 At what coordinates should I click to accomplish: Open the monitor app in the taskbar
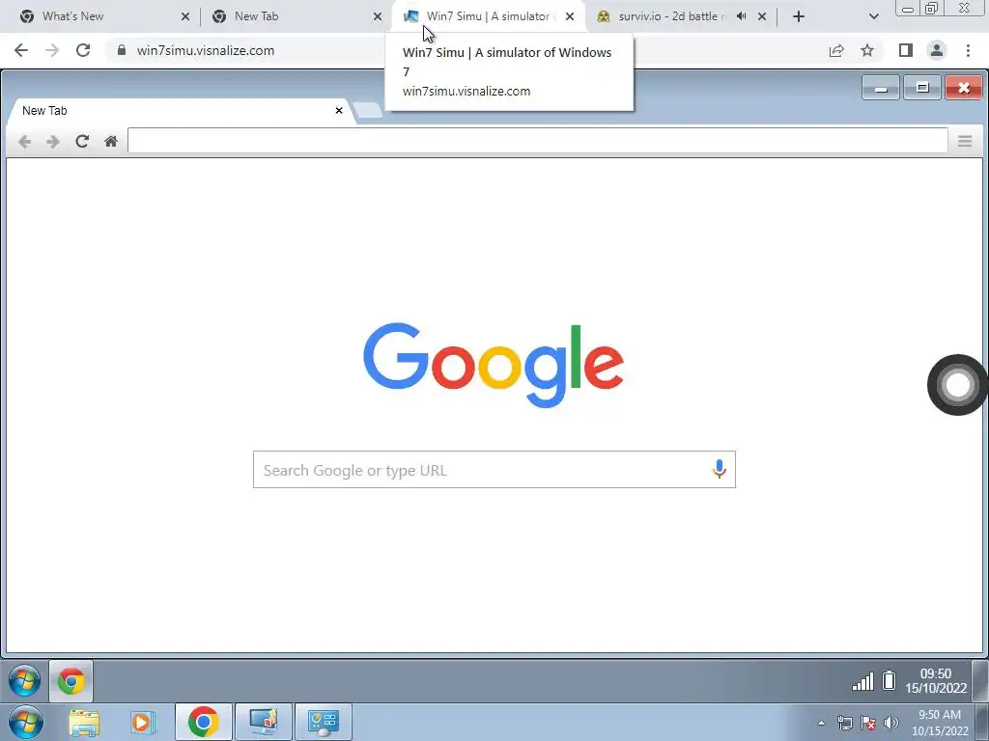(263, 722)
